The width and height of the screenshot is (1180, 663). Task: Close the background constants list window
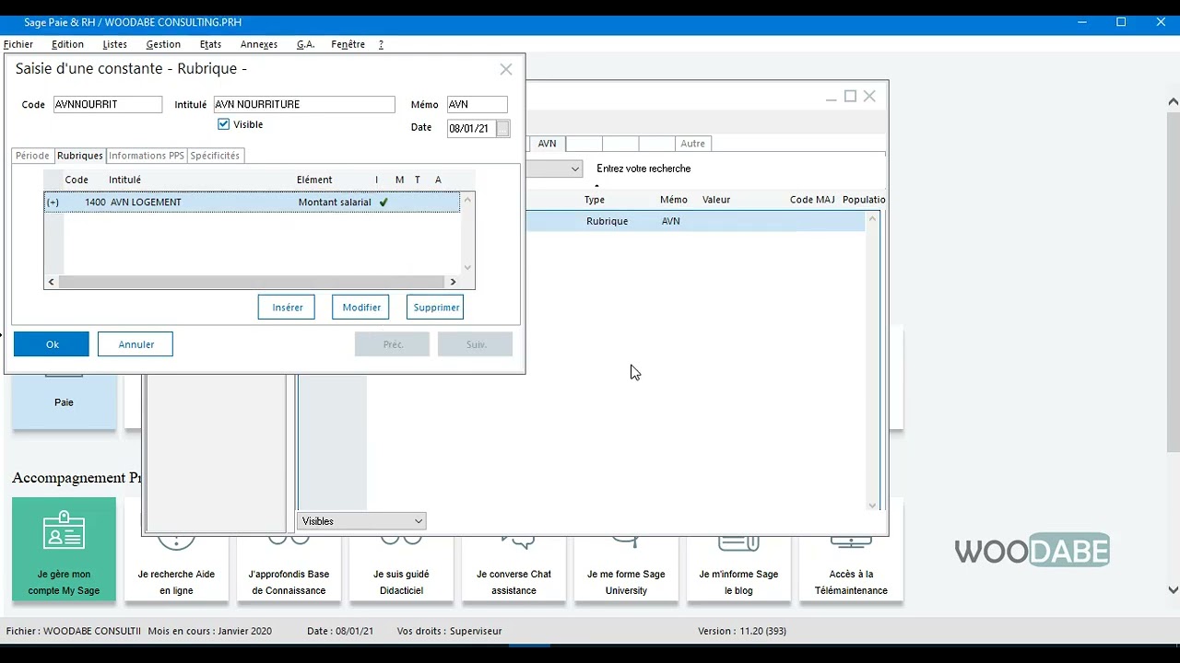[869, 96]
